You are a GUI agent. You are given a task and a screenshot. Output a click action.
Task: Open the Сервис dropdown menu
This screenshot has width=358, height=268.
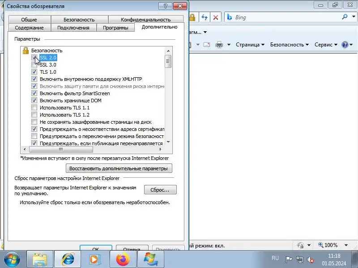pos(326,45)
